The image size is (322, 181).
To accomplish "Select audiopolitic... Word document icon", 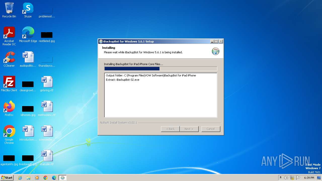I will point(28,59).
